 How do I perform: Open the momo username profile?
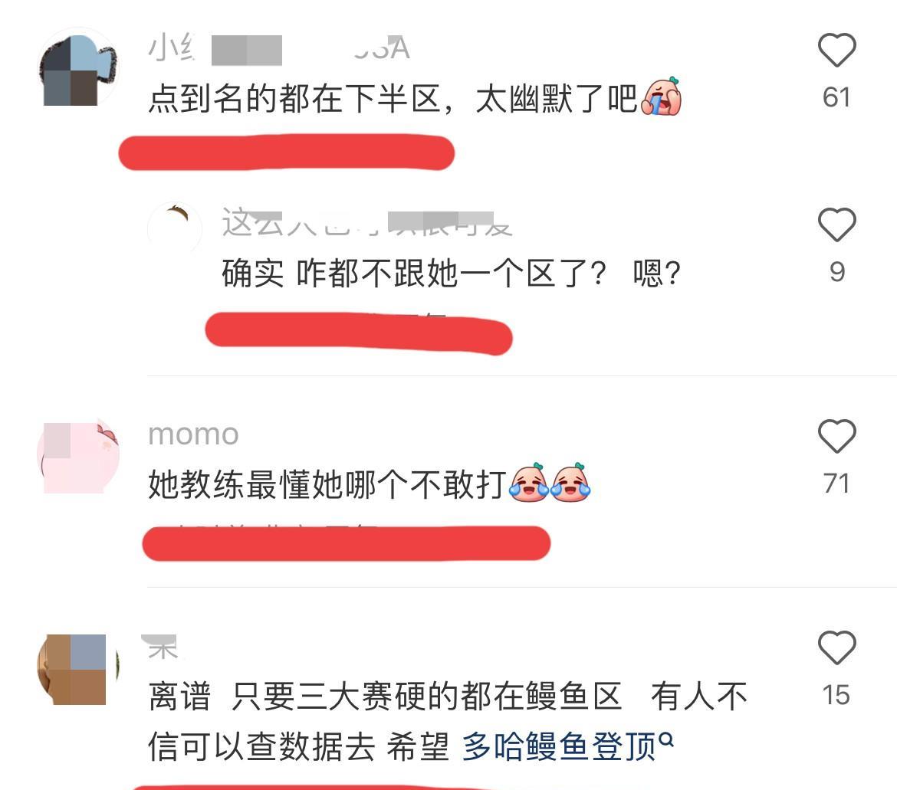[x=193, y=434]
